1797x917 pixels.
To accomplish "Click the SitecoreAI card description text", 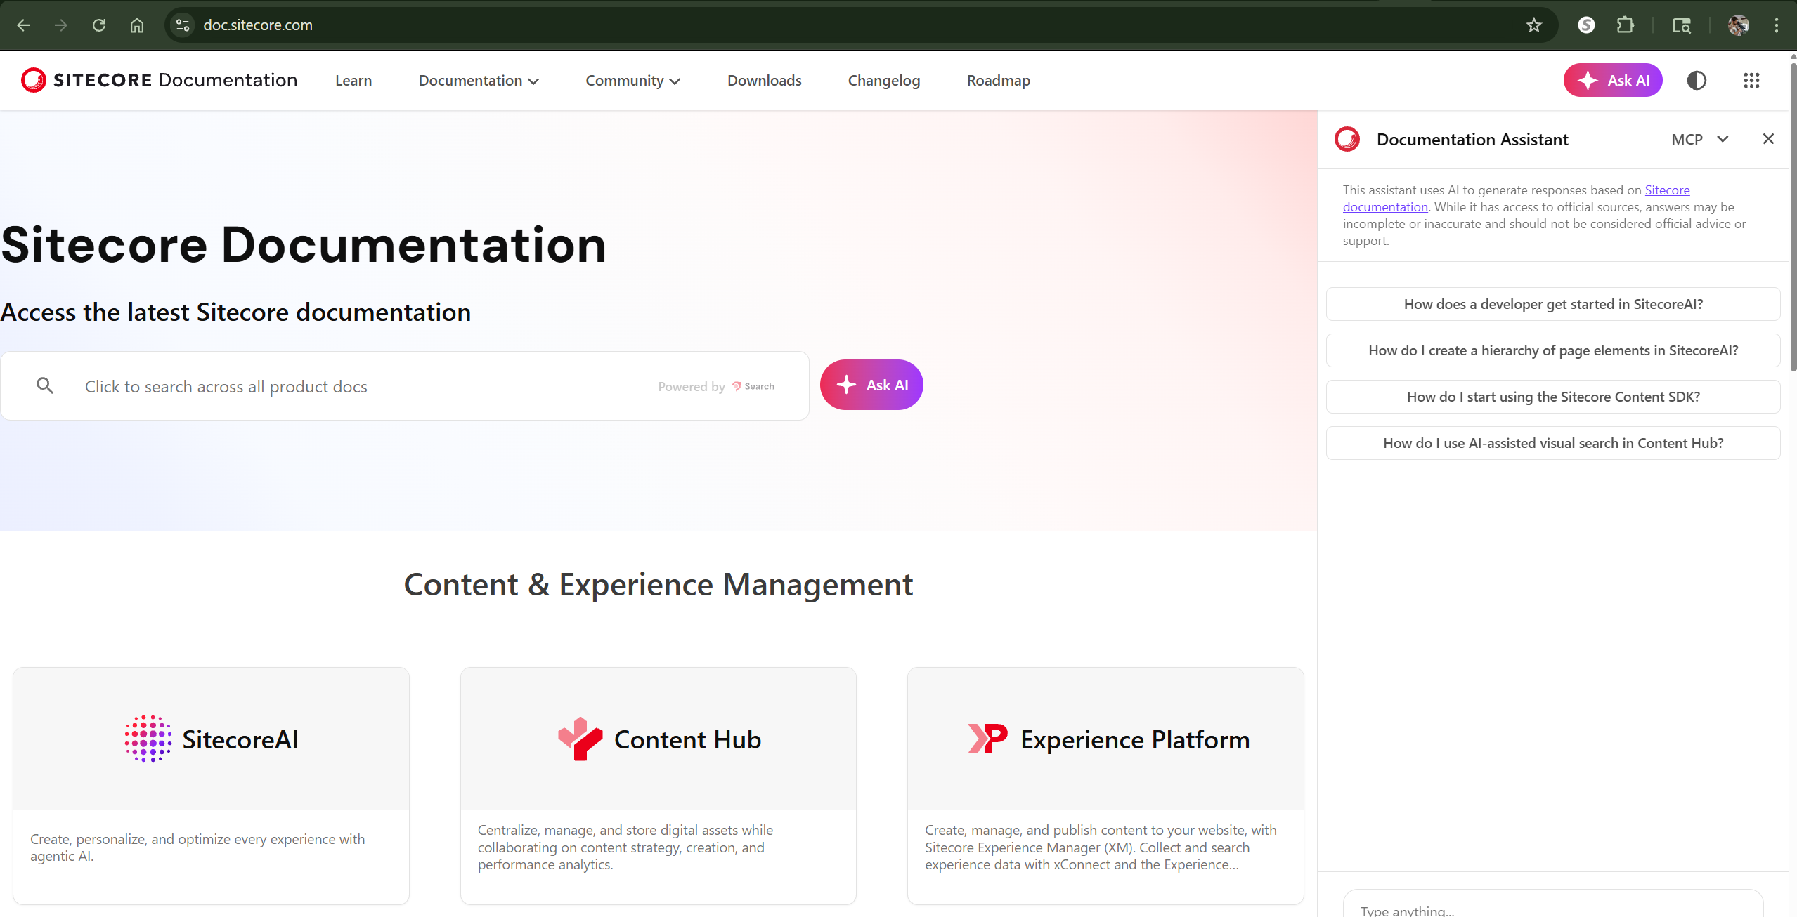I will click(x=197, y=847).
